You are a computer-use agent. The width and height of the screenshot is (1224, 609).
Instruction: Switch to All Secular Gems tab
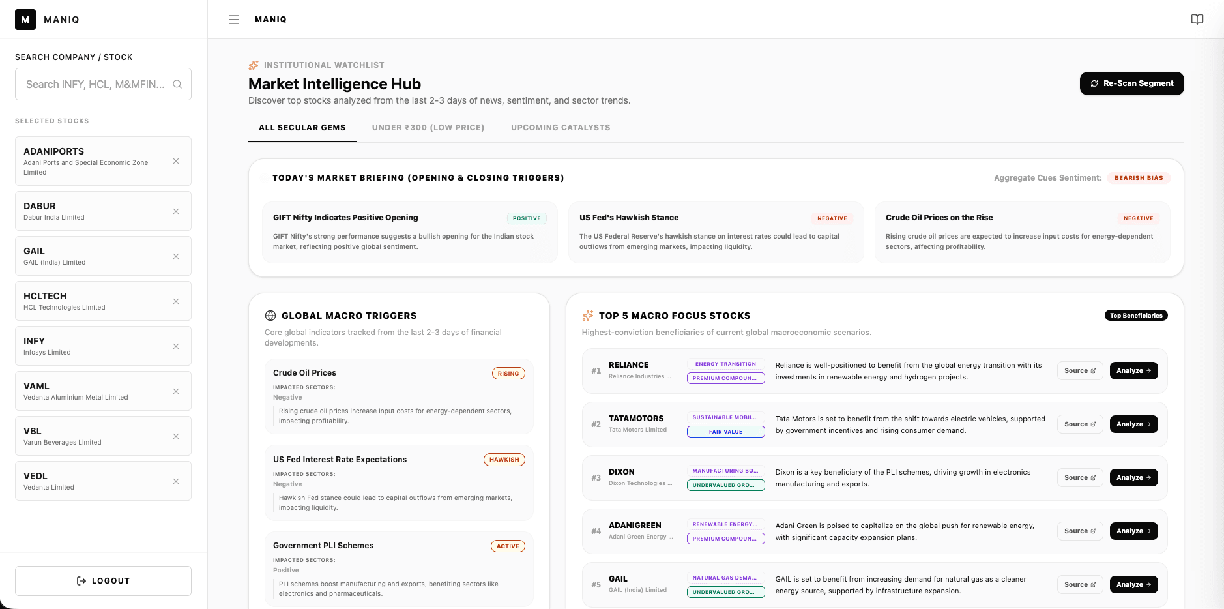tap(302, 128)
